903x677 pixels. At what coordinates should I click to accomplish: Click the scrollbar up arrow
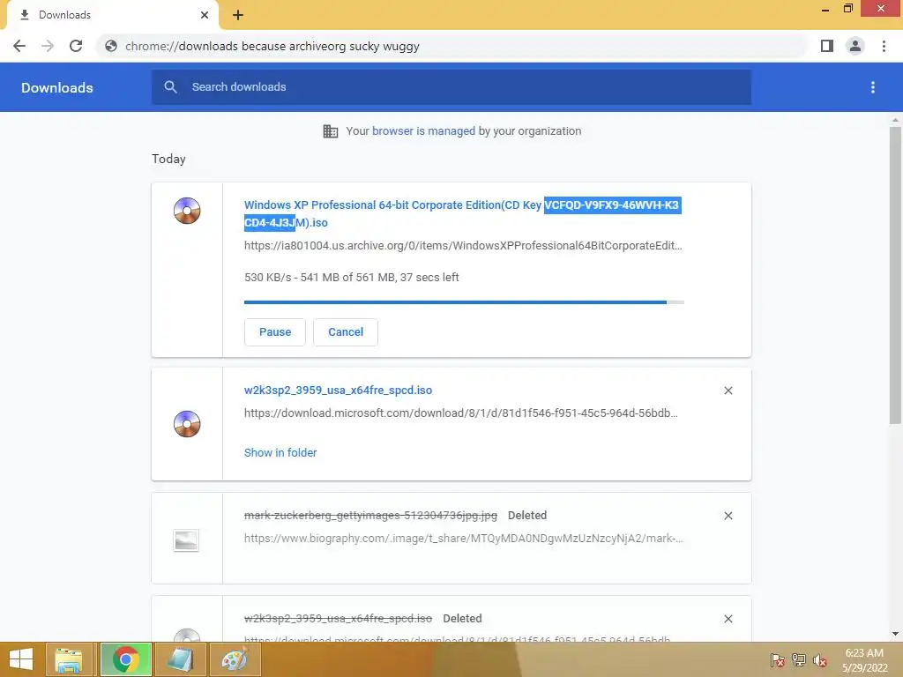click(895, 120)
